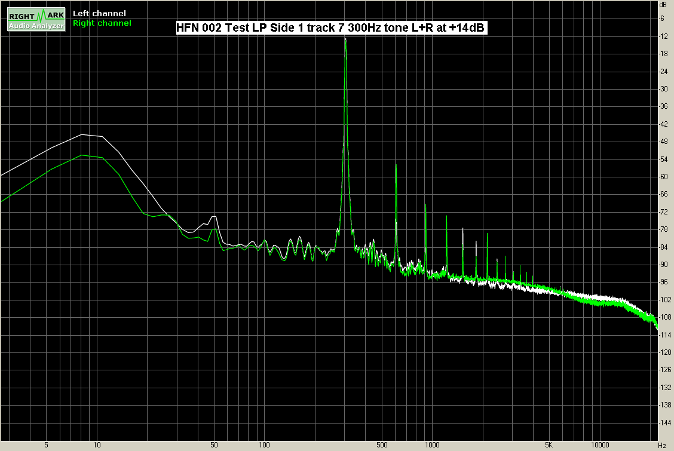Click the -18 dB axis label

point(663,54)
